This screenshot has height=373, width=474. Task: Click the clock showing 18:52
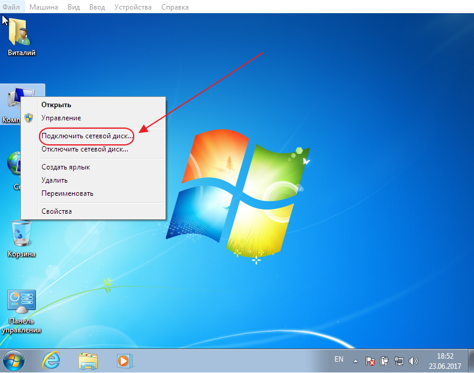pyautogui.click(x=445, y=360)
